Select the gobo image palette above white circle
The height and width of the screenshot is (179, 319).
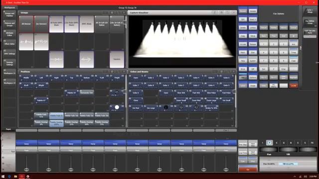117,92
